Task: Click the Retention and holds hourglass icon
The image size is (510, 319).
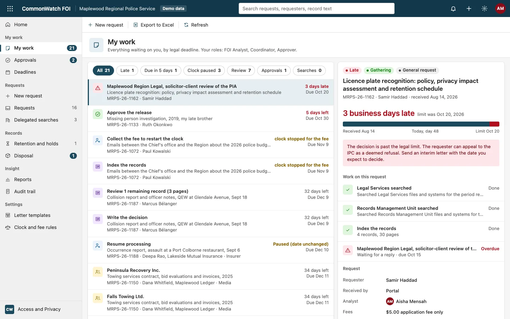Action: tap(8, 144)
